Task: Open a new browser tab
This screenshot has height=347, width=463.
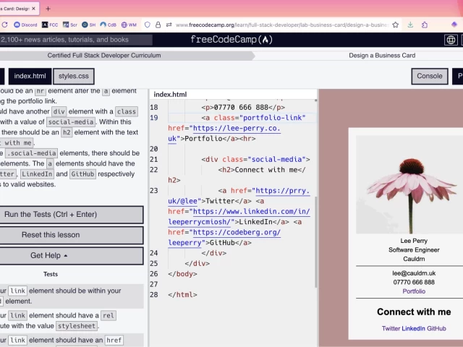Action: tap(48, 9)
